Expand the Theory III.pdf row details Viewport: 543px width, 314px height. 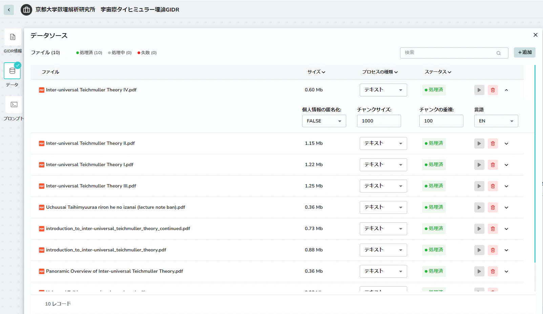506,186
